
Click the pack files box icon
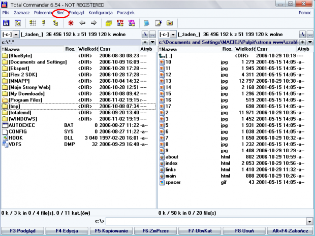tap(108, 23)
